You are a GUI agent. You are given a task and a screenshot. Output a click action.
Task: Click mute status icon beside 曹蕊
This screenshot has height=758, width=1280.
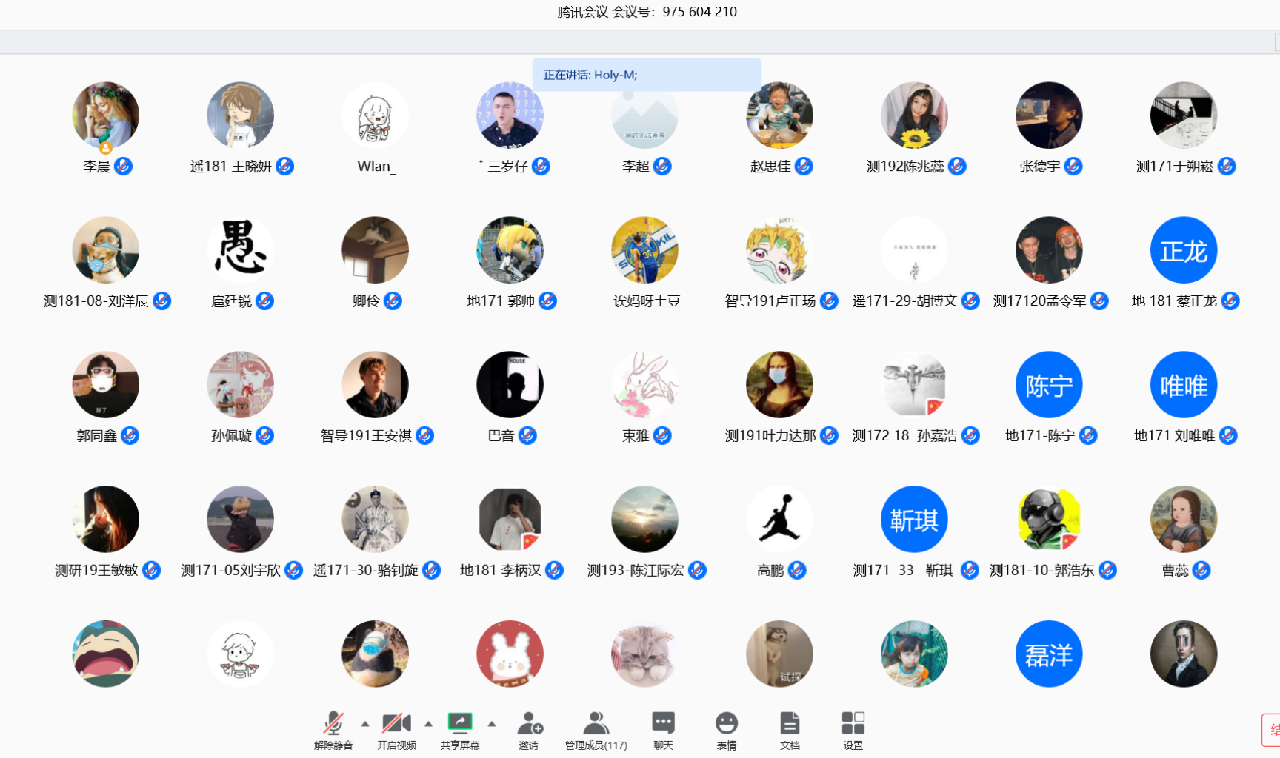point(1201,570)
